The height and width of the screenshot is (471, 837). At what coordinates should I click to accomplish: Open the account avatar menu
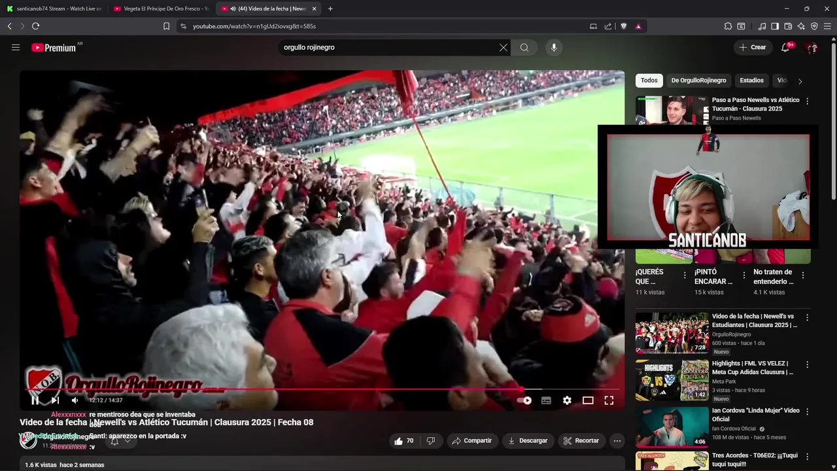pyautogui.click(x=811, y=47)
